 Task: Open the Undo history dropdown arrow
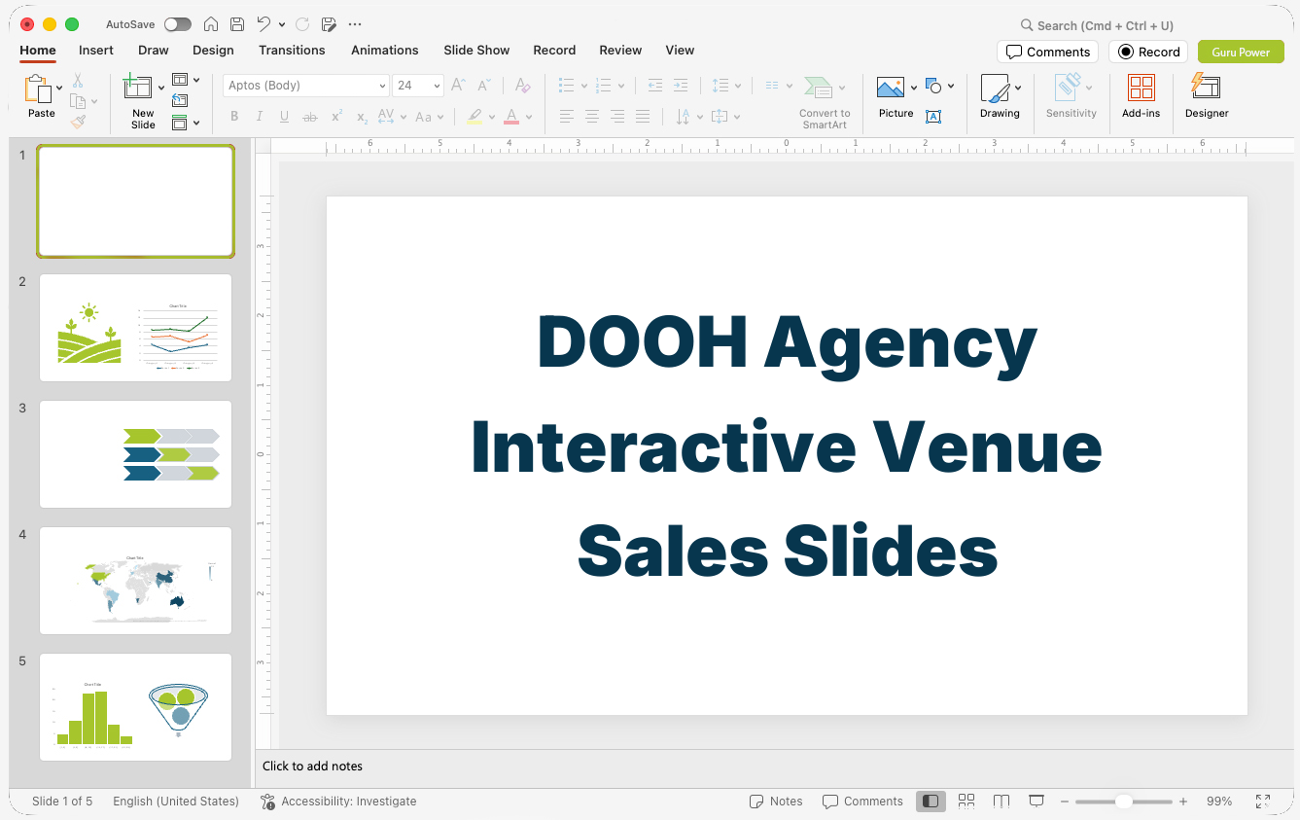point(282,24)
